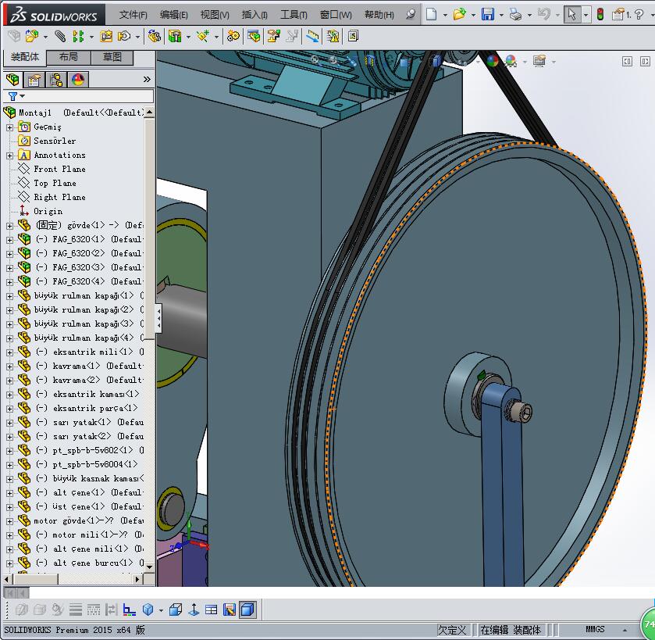Image resolution: width=655 pixels, height=640 pixels.
Task: Toggle the select cursor tool
Action: point(572,14)
